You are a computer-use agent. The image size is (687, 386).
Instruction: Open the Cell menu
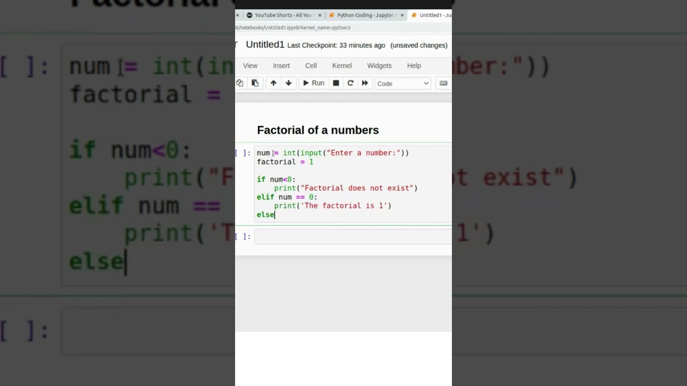(311, 65)
